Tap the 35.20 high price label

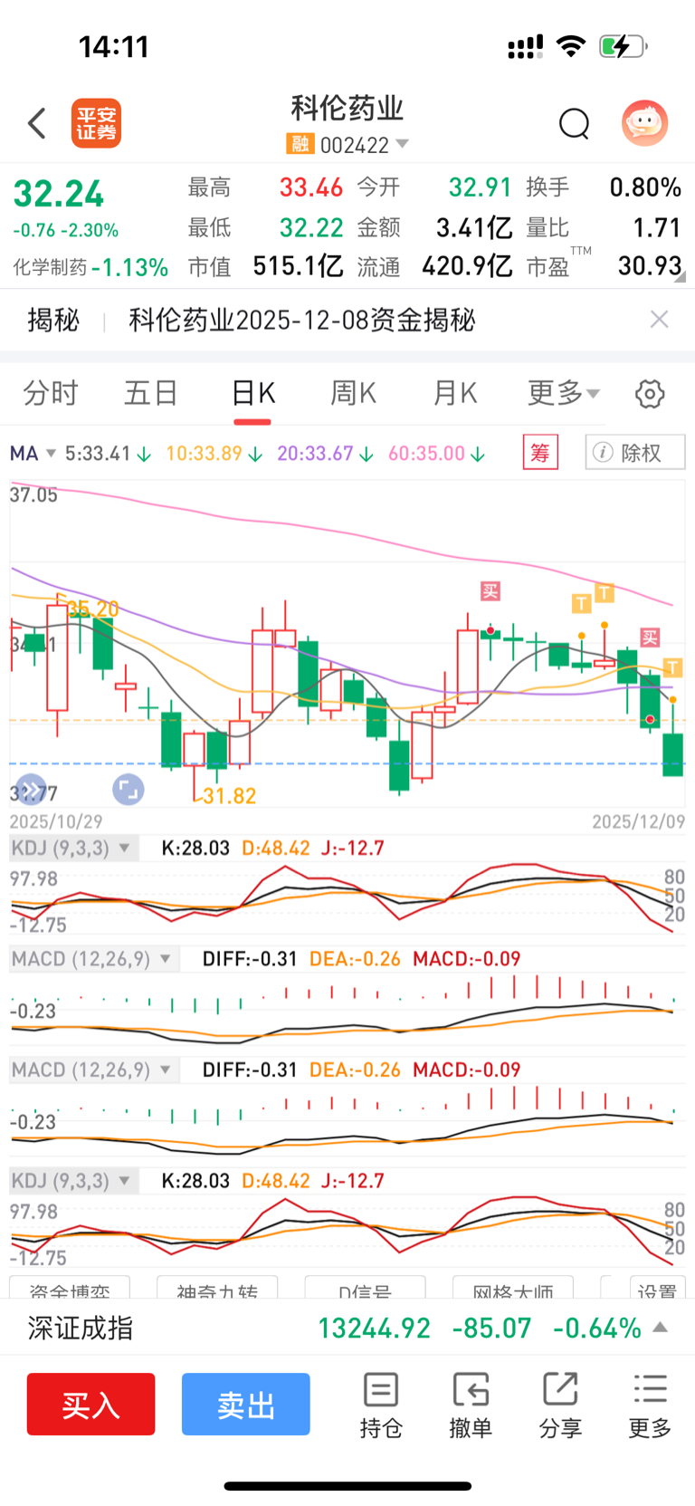[93, 609]
